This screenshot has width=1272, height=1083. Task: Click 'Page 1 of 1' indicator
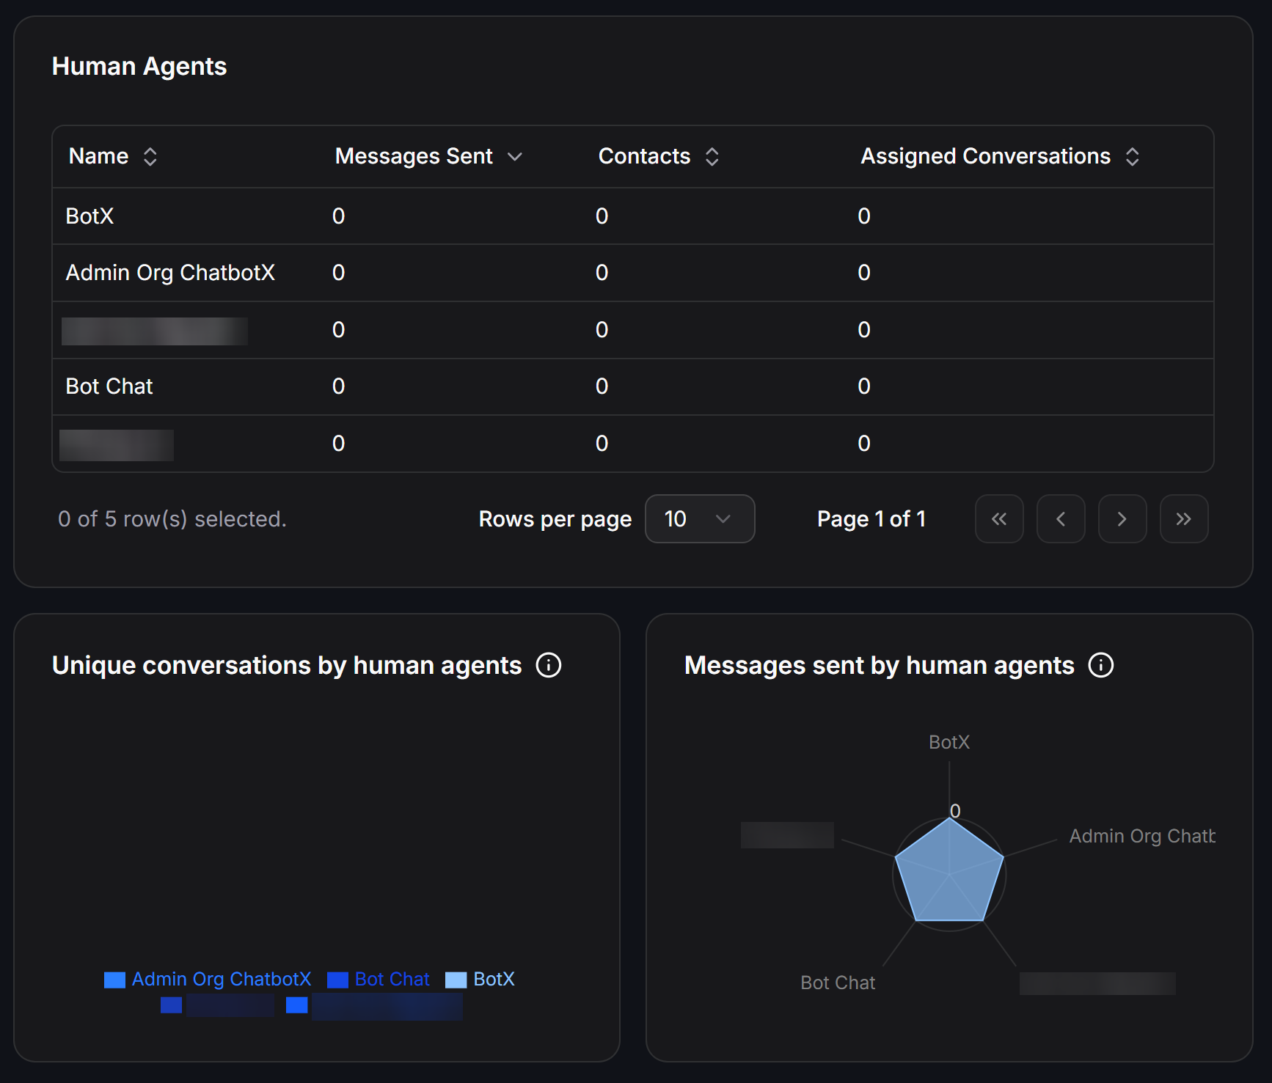click(871, 519)
